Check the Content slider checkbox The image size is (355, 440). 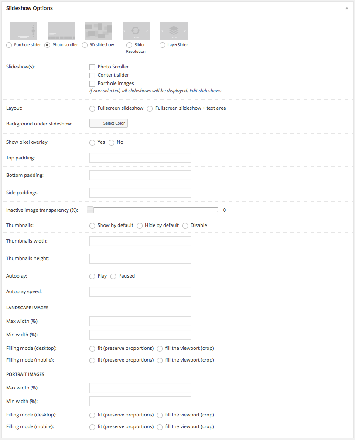(92, 75)
